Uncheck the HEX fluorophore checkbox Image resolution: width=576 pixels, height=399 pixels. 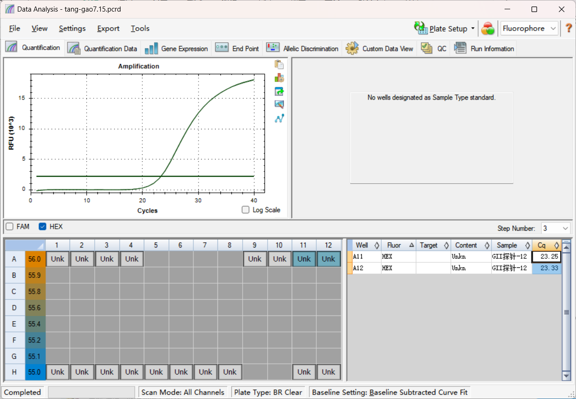point(43,227)
